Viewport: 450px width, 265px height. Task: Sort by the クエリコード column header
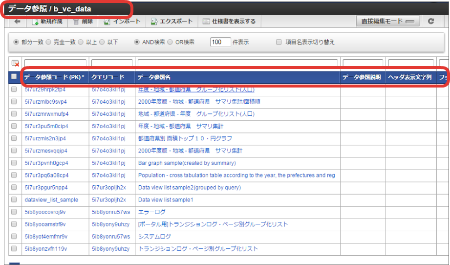[107, 77]
